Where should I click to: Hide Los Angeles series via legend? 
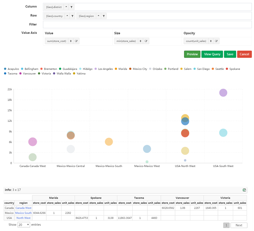pos(105,69)
